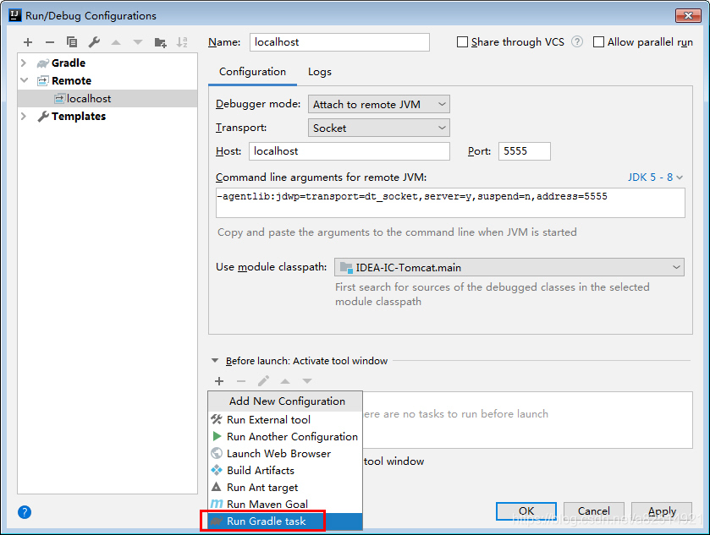Move configuration down in the left toolbar
This screenshot has width=710, height=535.
click(x=138, y=42)
